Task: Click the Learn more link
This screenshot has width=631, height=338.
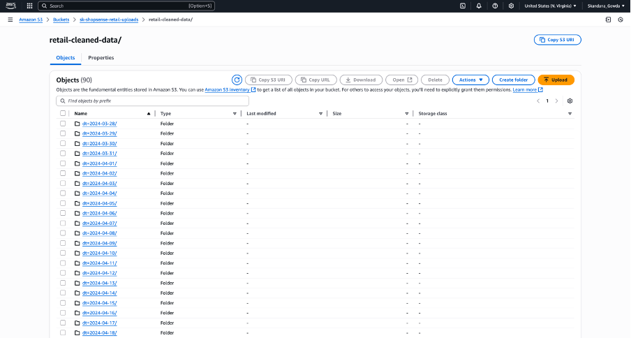Action: click(x=528, y=89)
